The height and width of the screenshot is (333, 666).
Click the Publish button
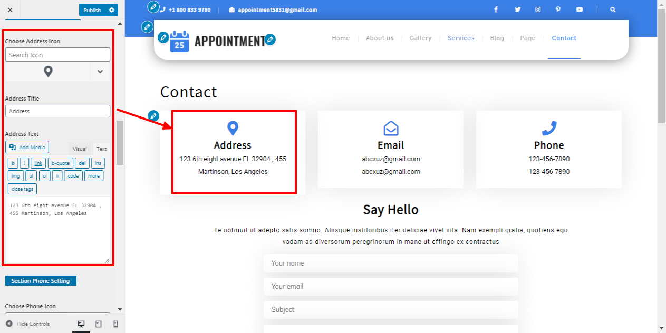pos(92,10)
